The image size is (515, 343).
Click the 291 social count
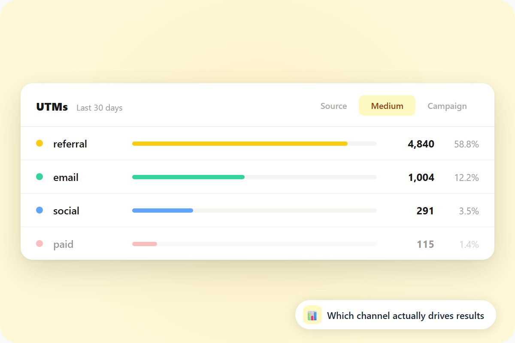point(425,211)
